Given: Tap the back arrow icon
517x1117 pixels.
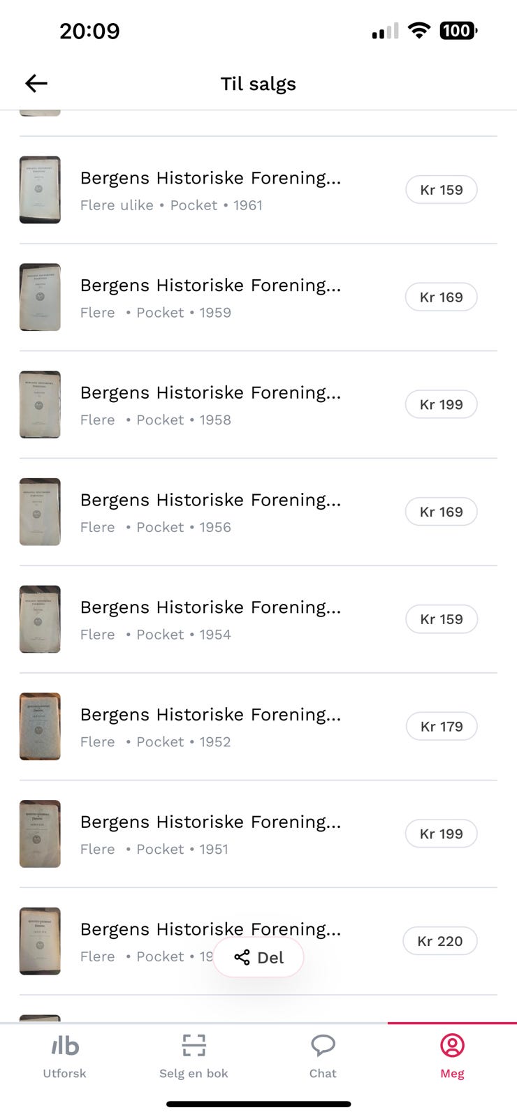Looking at the screenshot, I should click(36, 84).
